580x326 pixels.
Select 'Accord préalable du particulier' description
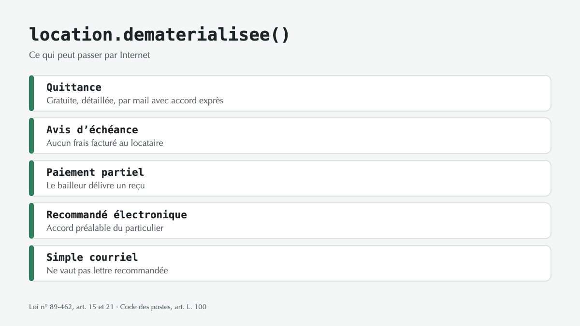[x=105, y=228]
